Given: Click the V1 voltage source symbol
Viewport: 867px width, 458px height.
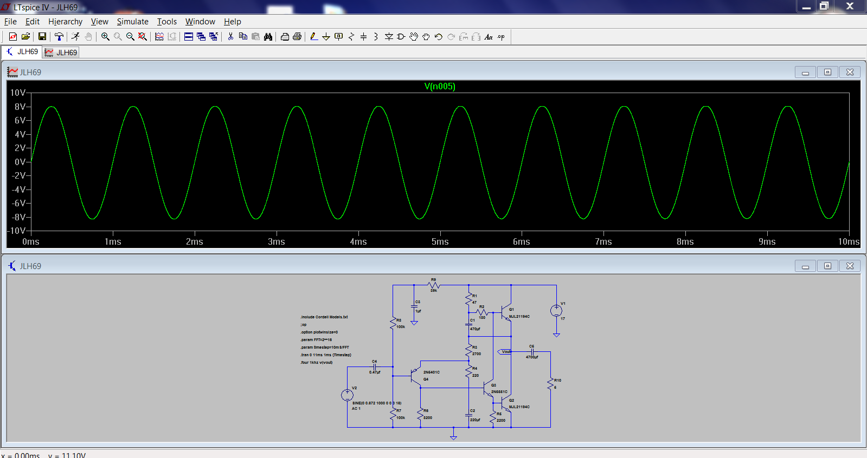Looking at the screenshot, I should coord(556,311).
